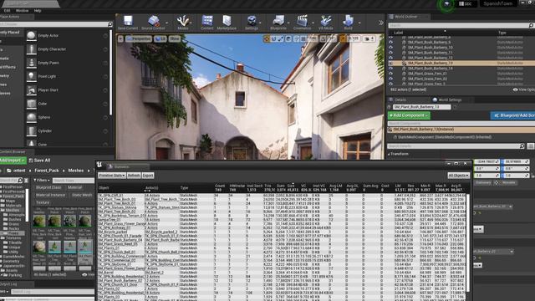Screen dimensions: 535x301
Task: Select the Empty Actor icon
Action: click(x=32, y=35)
